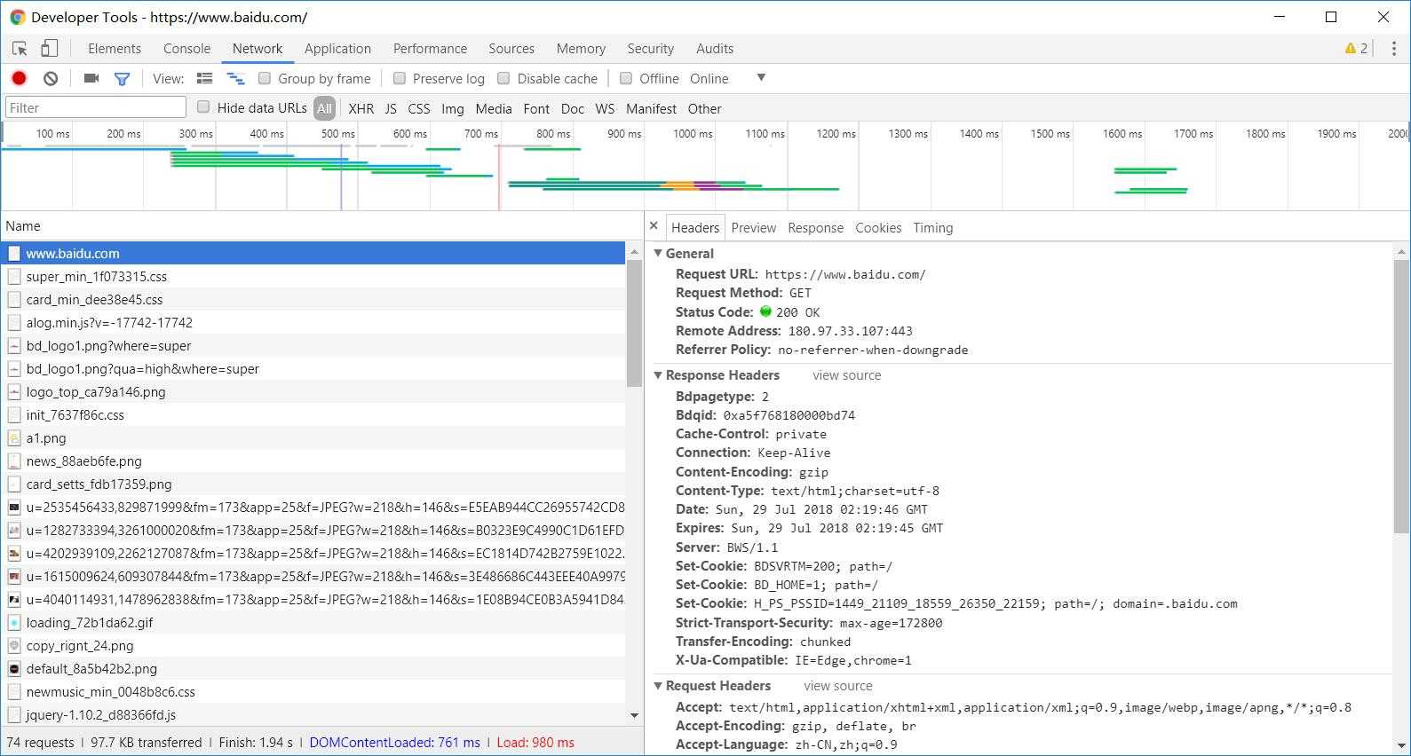Click into the Filter text box
The height and width of the screenshot is (756, 1411).
pyautogui.click(x=96, y=107)
